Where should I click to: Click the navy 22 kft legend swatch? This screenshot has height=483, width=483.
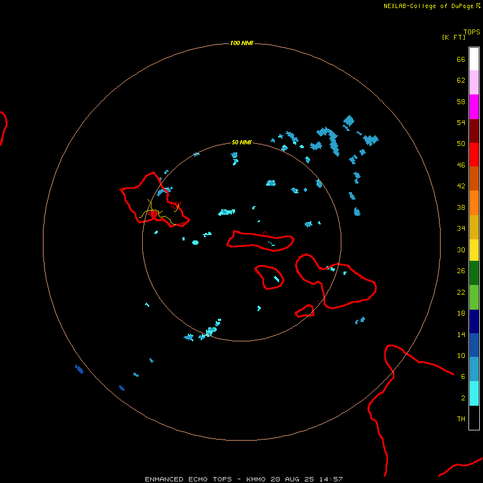click(474, 321)
